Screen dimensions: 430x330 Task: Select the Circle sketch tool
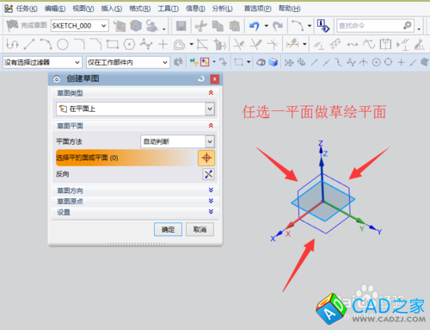coord(62,44)
